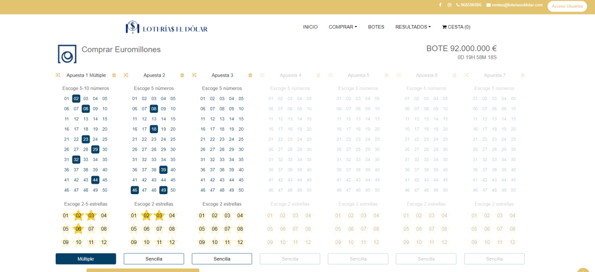The width and height of the screenshot is (595, 272).
Task: Open the Facebook icon in top bar
Action: coord(440,5)
